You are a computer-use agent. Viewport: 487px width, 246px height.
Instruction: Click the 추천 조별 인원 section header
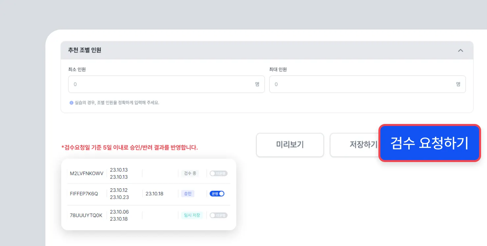[85, 50]
